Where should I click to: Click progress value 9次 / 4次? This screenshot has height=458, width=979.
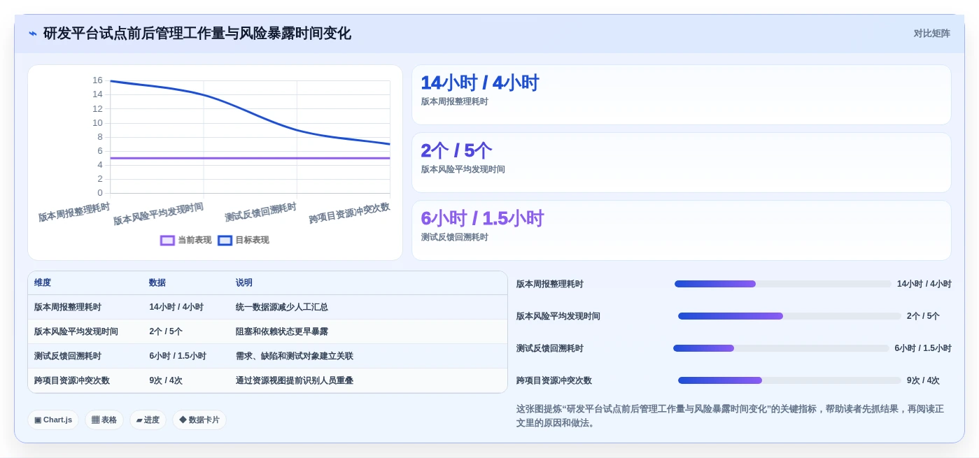pos(923,380)
